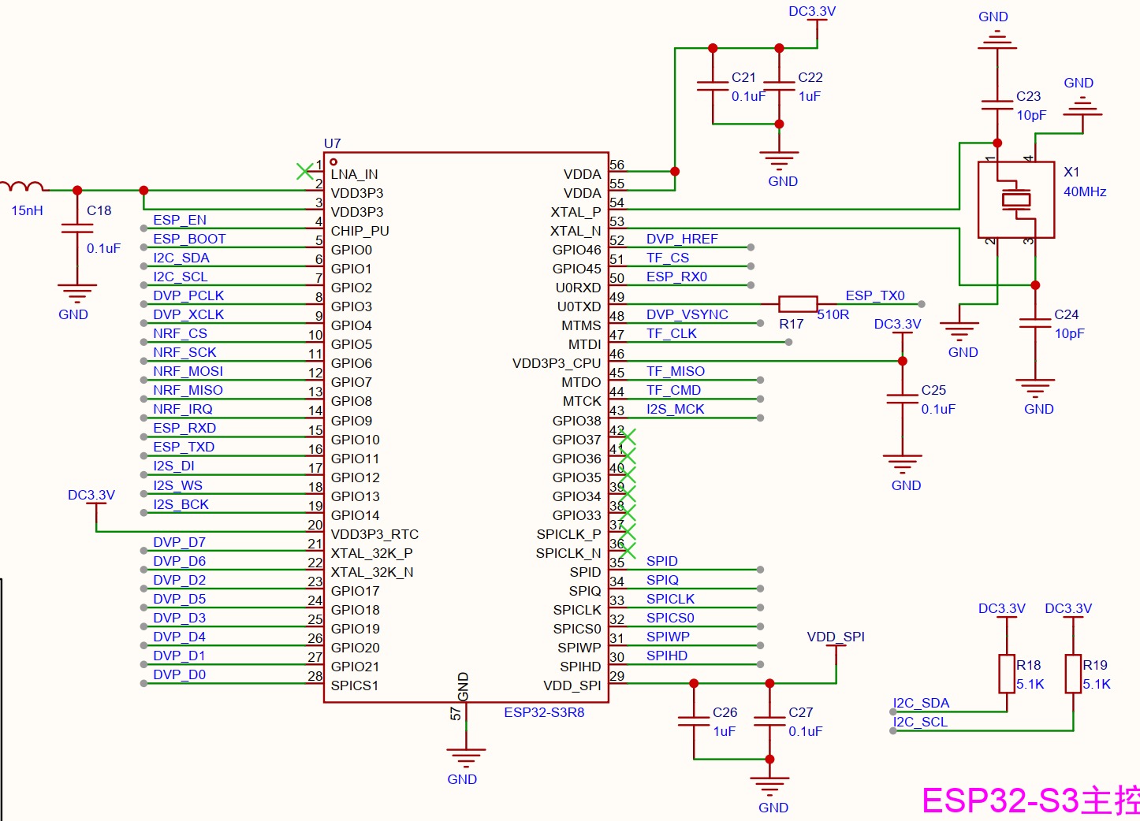Click the C18 capacitor symbol

77,228
